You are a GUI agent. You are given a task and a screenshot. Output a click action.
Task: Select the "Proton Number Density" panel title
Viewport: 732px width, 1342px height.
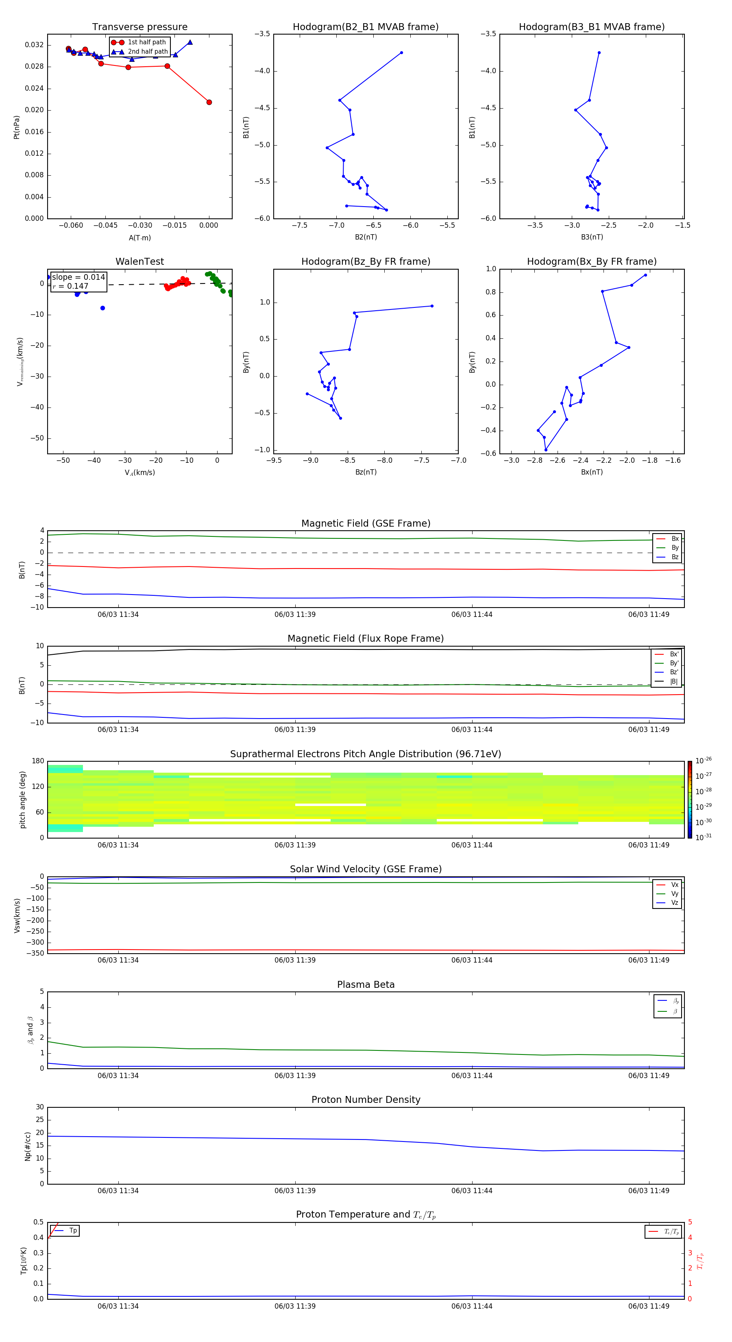pos(366,1100)
